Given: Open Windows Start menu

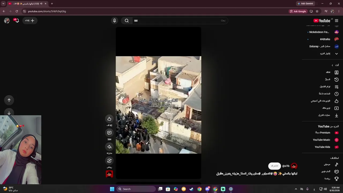Looking at the screenshot, I should [x=112, y=189].
